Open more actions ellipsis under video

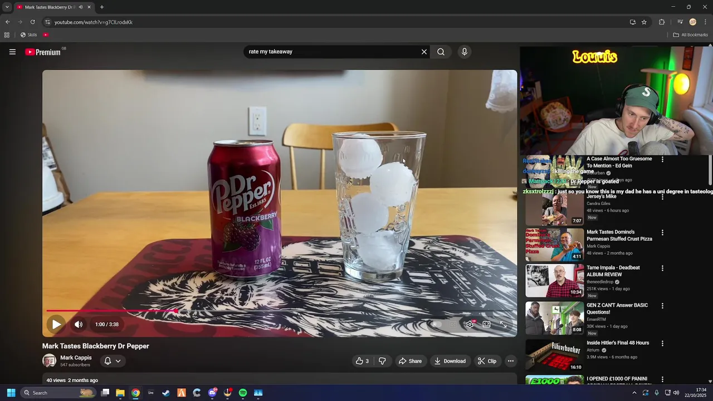510,361
